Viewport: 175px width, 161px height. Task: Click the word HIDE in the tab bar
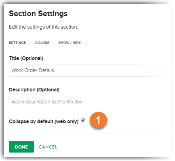pyautogui.click(x=77, y=43)
